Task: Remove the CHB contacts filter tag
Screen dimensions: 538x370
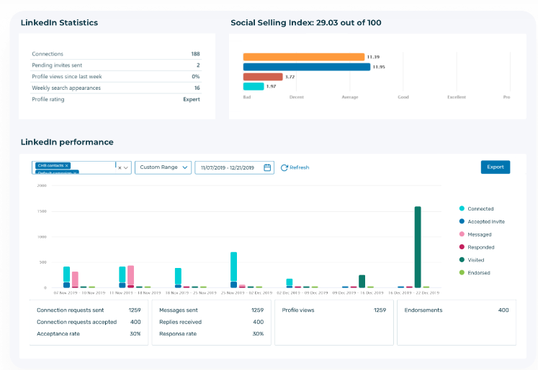Action: pyautogui.click(x=66, y=166)
